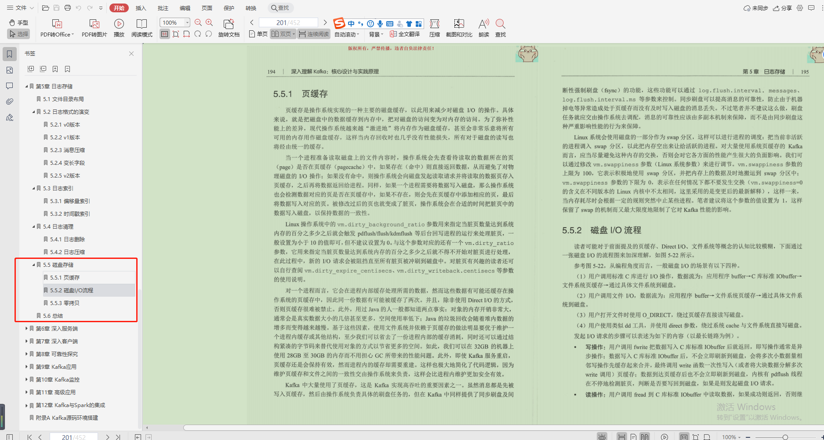Switch to the 插入 ribbon tab

(x=141, y=8)
